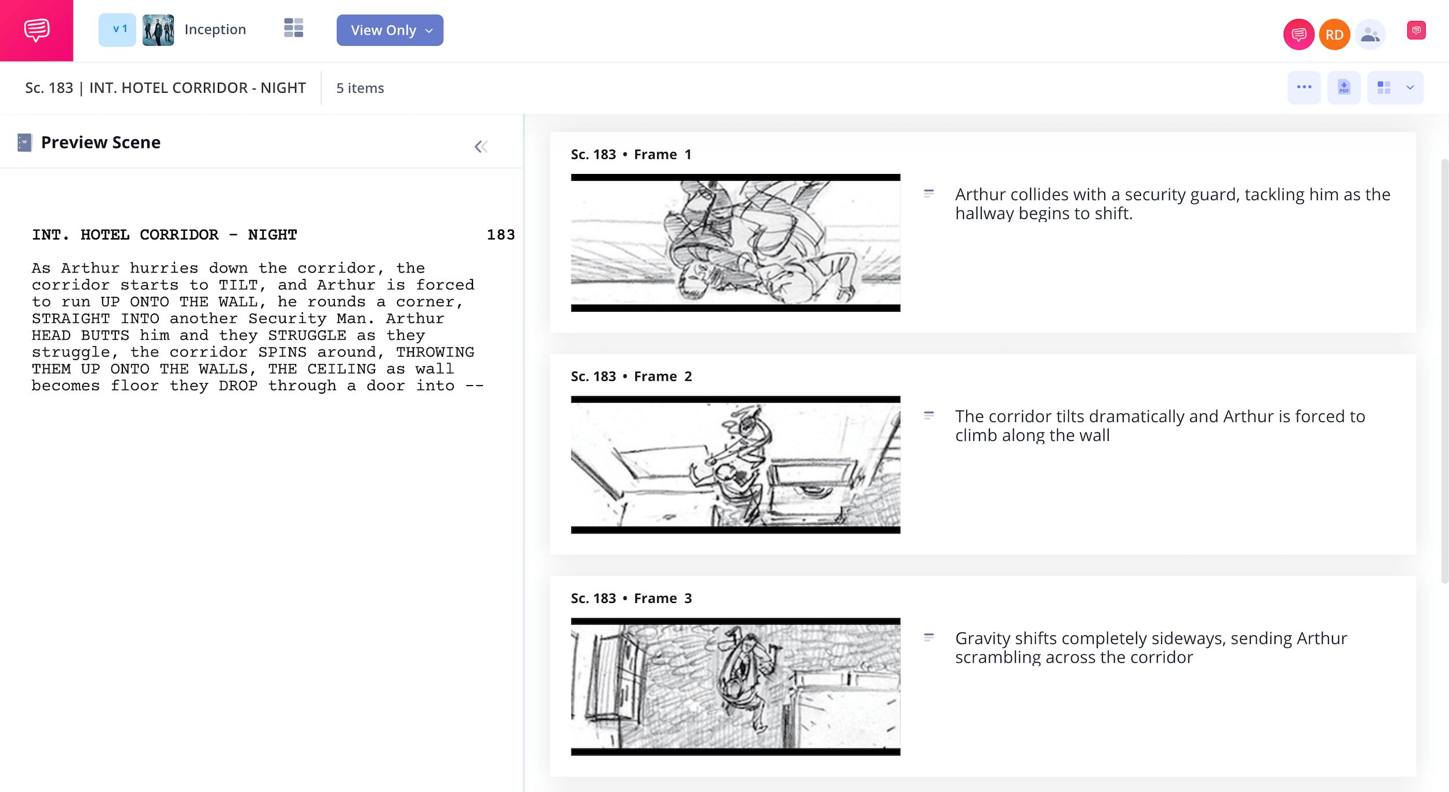1449x792 pixels.
Task: Click the v1 version badge
Action: click(x=118, y=30)
